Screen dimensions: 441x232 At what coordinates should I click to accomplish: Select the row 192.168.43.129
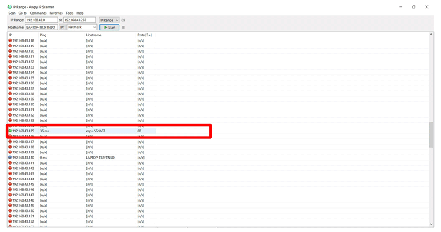tap(82, 99)
